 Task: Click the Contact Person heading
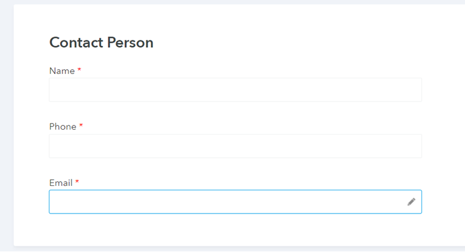(101, 43)
